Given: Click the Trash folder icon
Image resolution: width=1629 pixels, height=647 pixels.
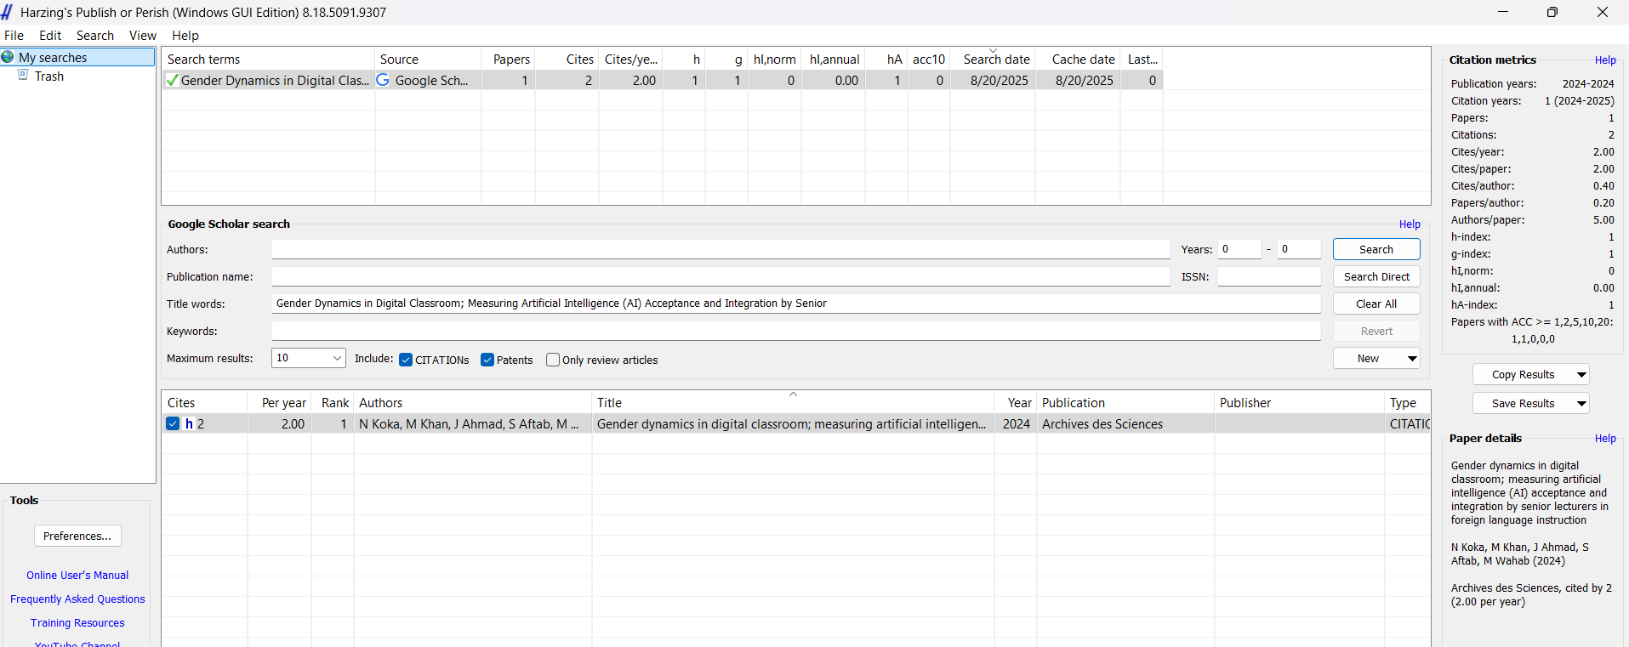Looking at the screenshot, I should pos(24,76).
